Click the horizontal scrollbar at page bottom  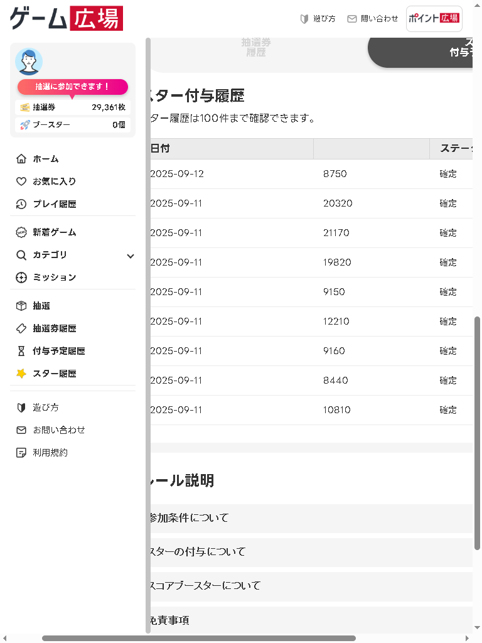click(198, 638)
